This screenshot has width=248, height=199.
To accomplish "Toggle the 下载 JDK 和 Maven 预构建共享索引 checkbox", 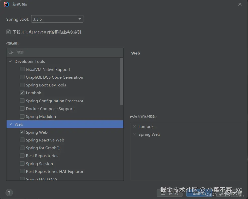I will [x=8, y=32].
